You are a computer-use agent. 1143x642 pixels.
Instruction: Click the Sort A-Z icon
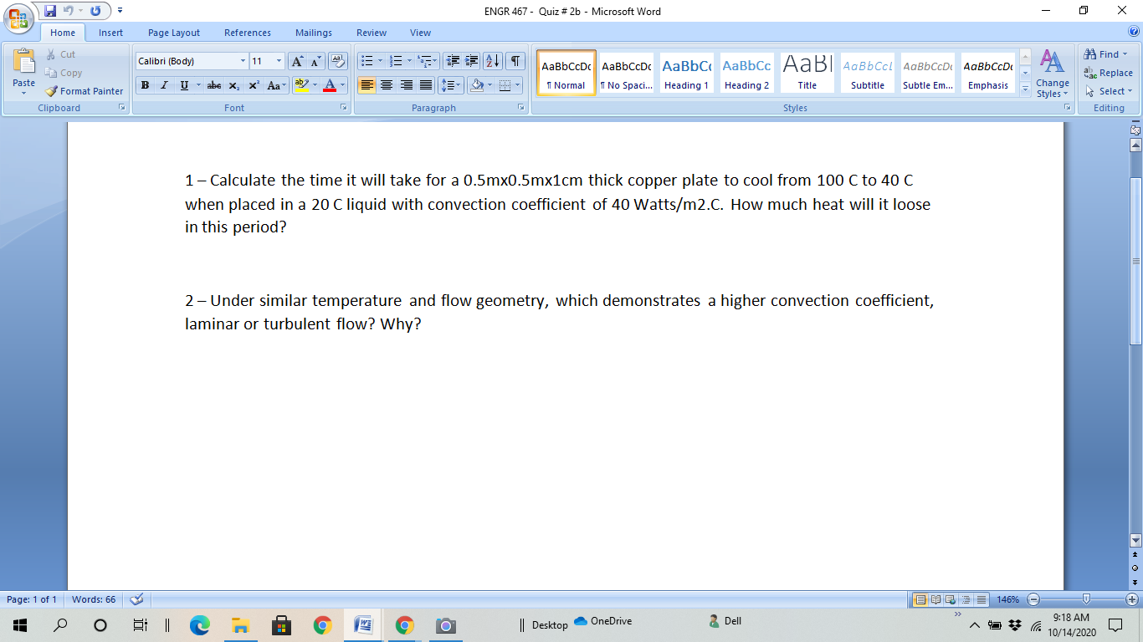[493, 60]
